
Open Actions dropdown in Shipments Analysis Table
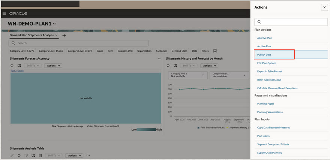[74, 156]
